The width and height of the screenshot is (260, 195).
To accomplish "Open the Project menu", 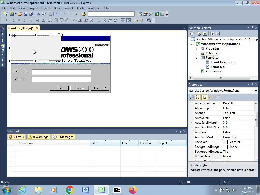I will pos(33,8).
